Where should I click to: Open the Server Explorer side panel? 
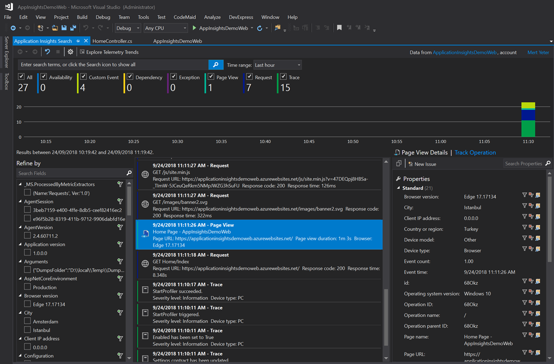click(7, 52)
